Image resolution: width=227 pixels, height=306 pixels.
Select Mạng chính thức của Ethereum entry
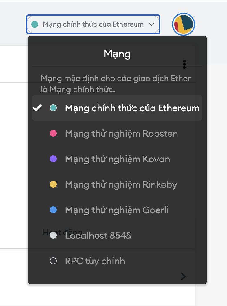pyautogui.click(x=132, y=108)
